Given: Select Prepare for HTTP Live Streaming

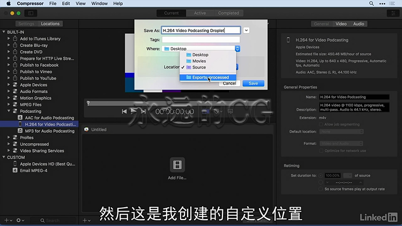Looking at the screenshot, I should (x=47, y=58).
